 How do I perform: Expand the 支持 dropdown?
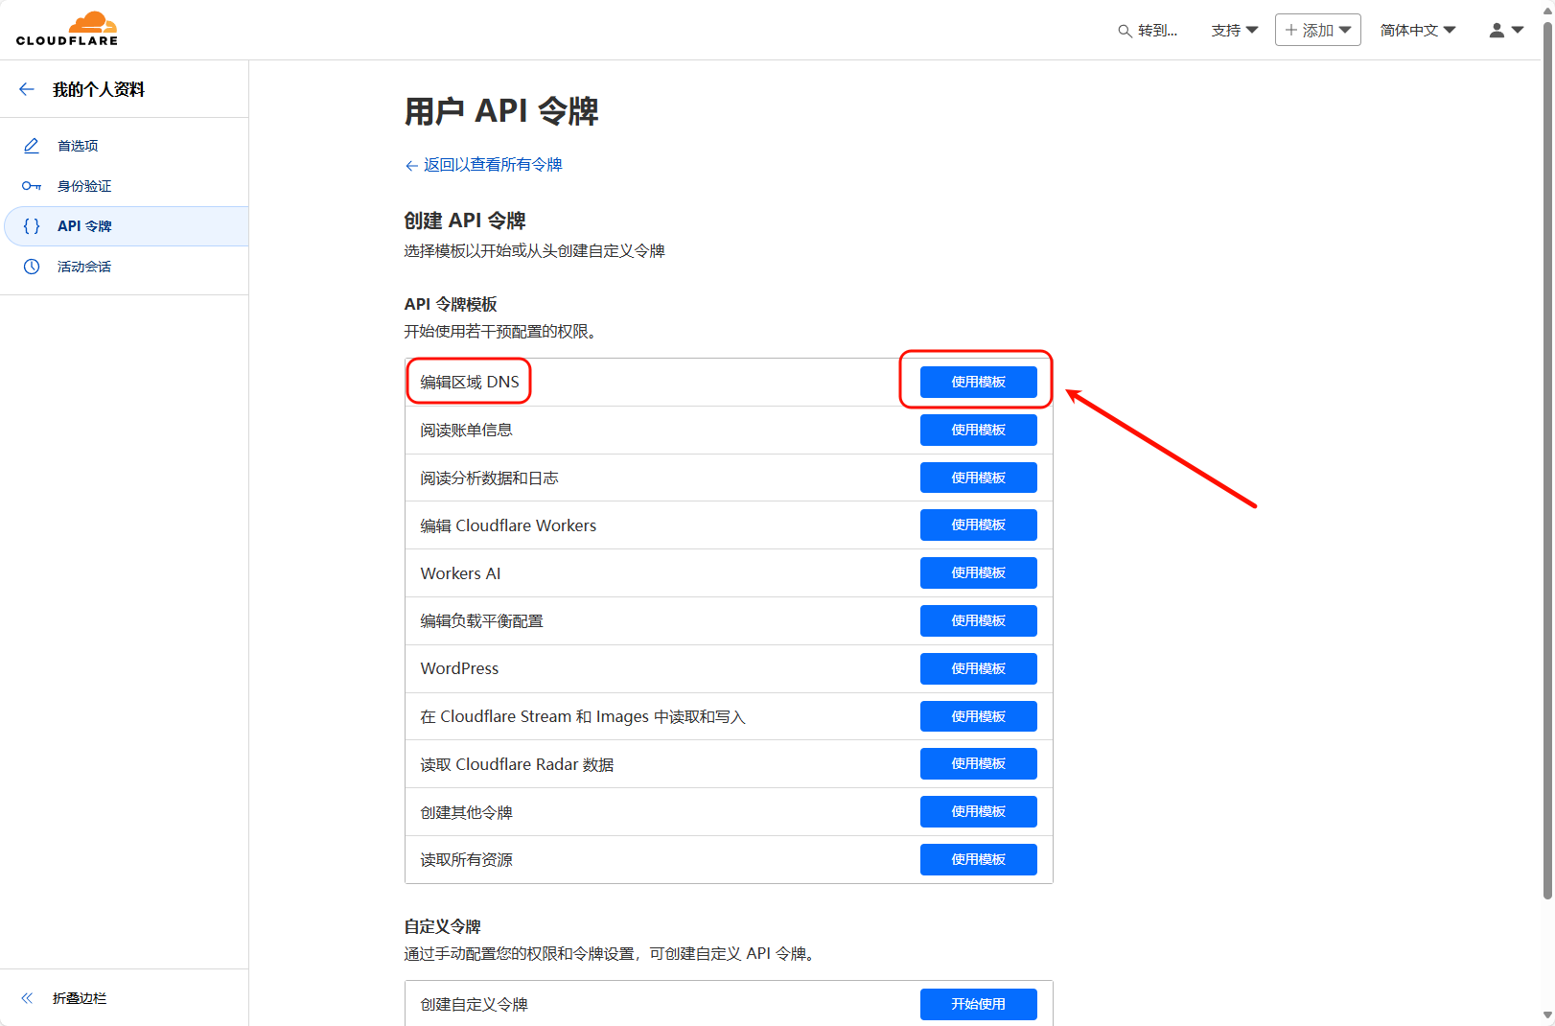[1234, 31]
